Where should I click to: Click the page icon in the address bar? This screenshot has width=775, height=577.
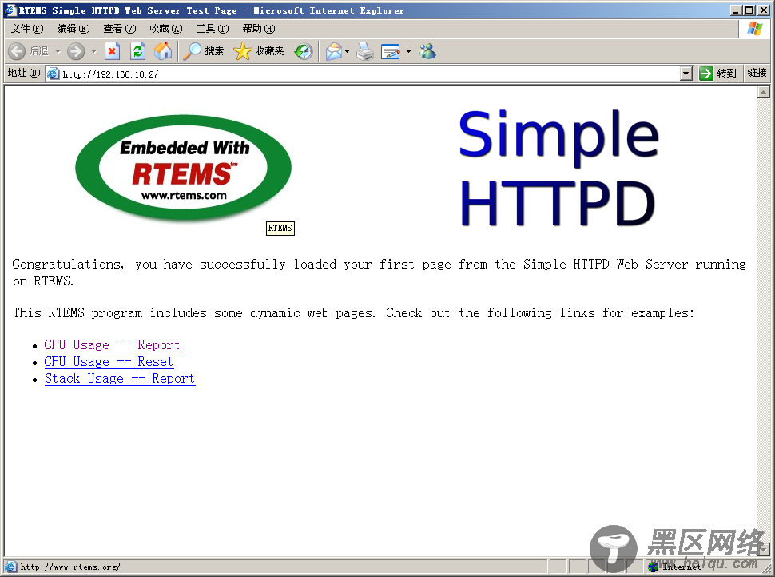[53, 74]
